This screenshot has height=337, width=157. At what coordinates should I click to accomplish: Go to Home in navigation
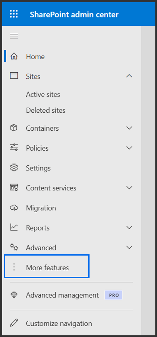[35, 57]
